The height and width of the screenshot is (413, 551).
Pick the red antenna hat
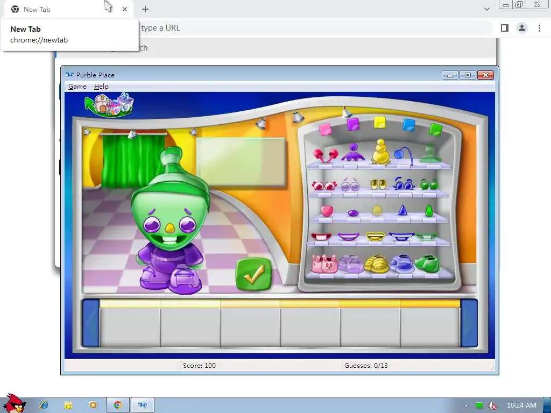326,155
